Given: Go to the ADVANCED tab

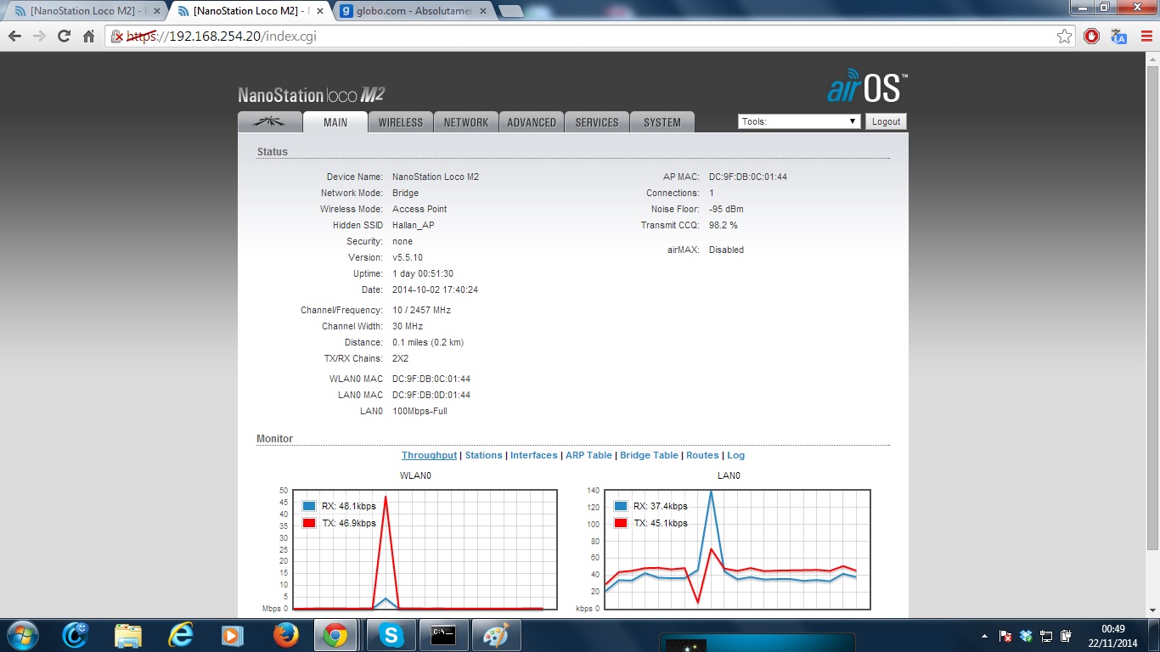Looking at the screenshot, I should click(532, 122).
